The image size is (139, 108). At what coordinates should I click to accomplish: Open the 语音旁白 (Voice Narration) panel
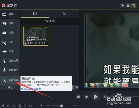click(10, 70)
